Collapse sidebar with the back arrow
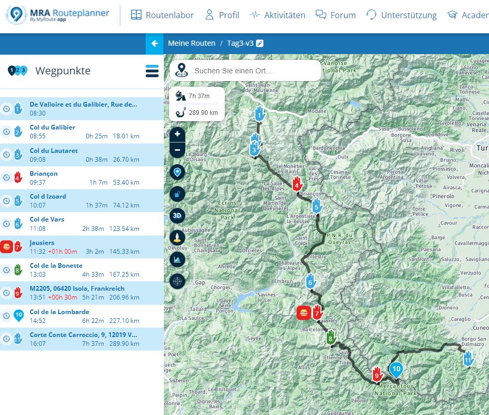This screenshot has width=489, height=415. 155,43
